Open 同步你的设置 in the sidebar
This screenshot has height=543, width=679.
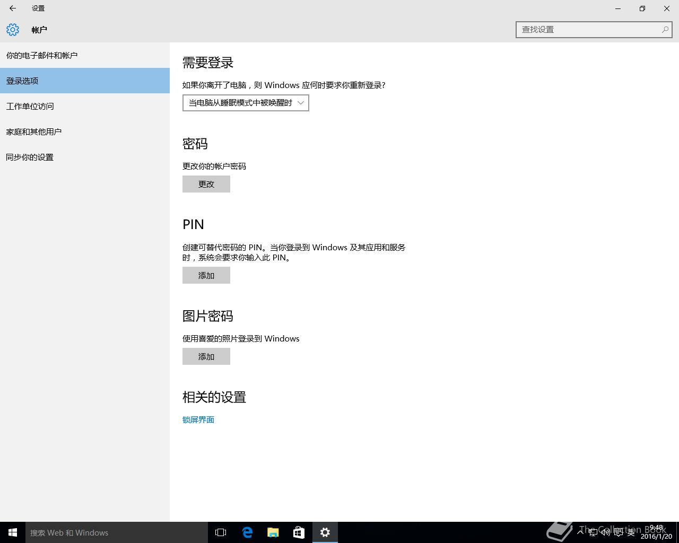[85, 157]
